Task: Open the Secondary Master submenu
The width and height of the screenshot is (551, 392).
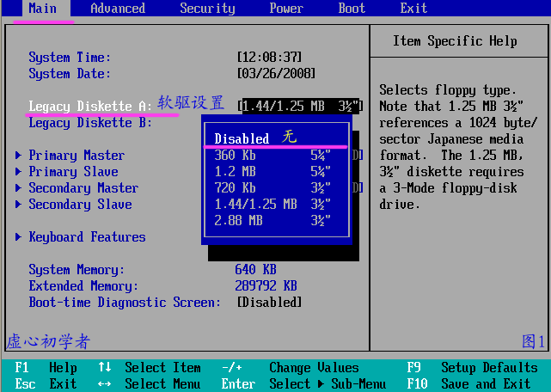Action: click(83, 188)
